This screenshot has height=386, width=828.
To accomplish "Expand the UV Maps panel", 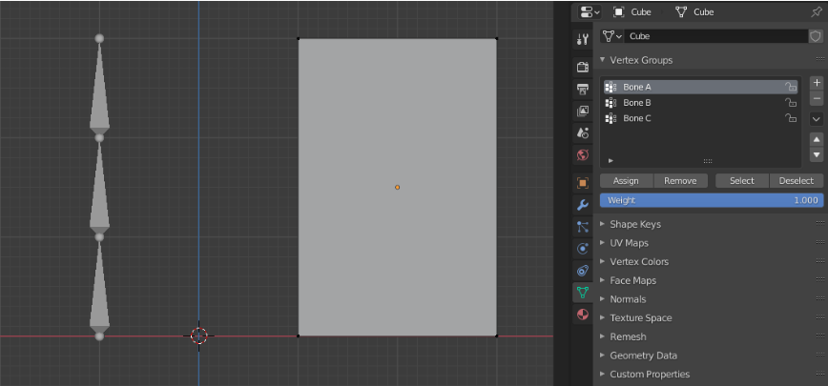I will 603,243.
